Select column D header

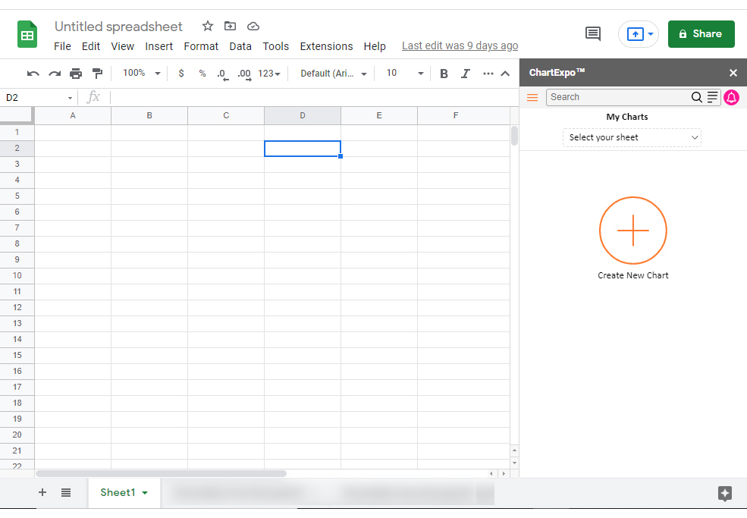(x=303, y=116)
